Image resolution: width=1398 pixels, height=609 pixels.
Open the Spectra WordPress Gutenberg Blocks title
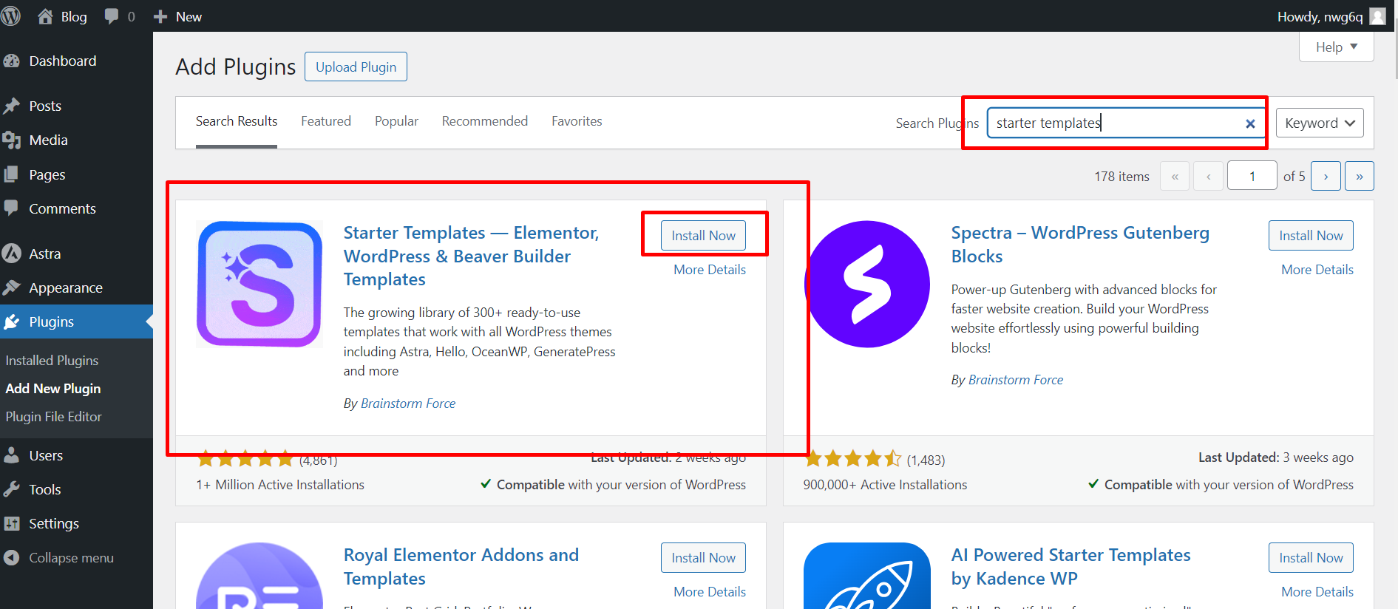pos(1080,245)
